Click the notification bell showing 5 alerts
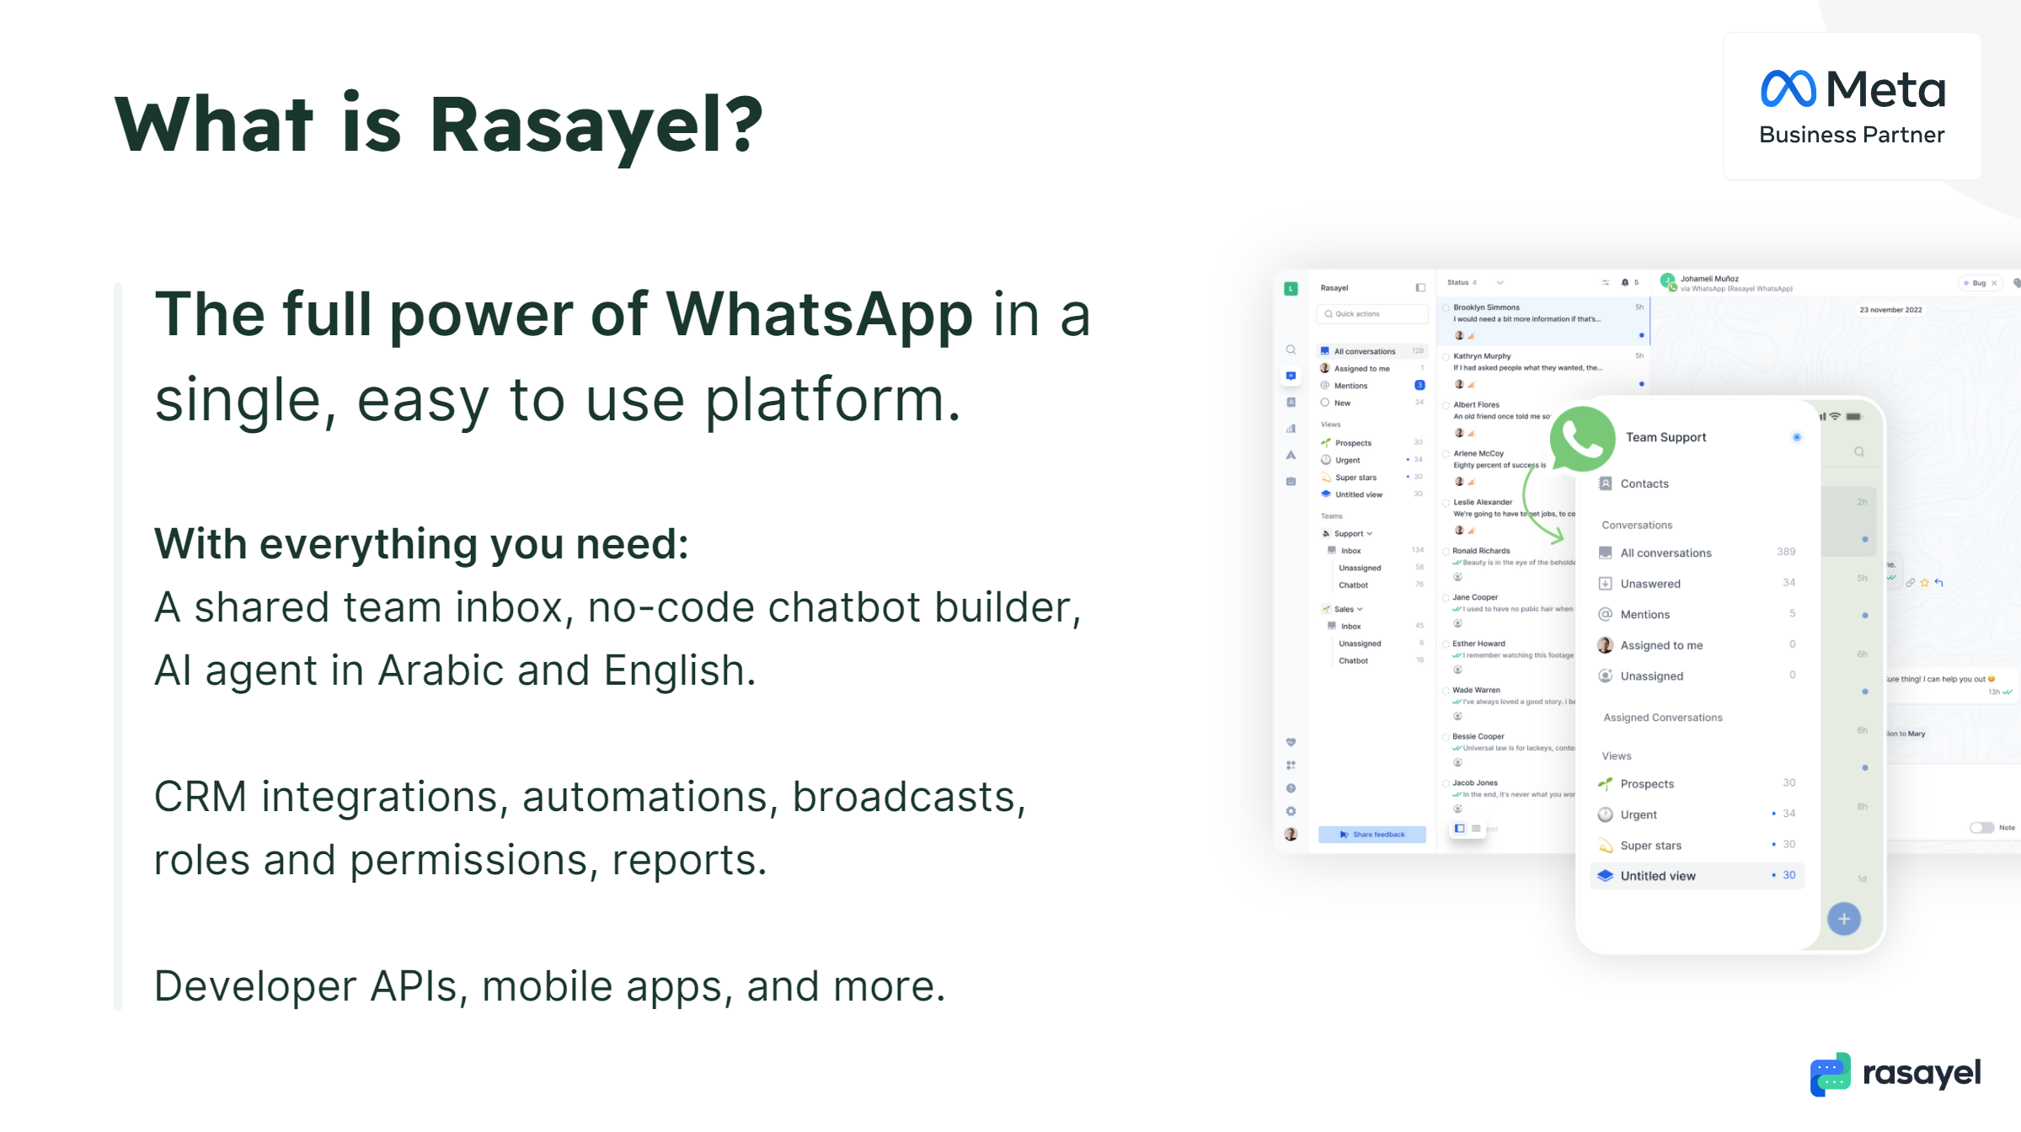2021x1132 pixels. click(1625, 282)
